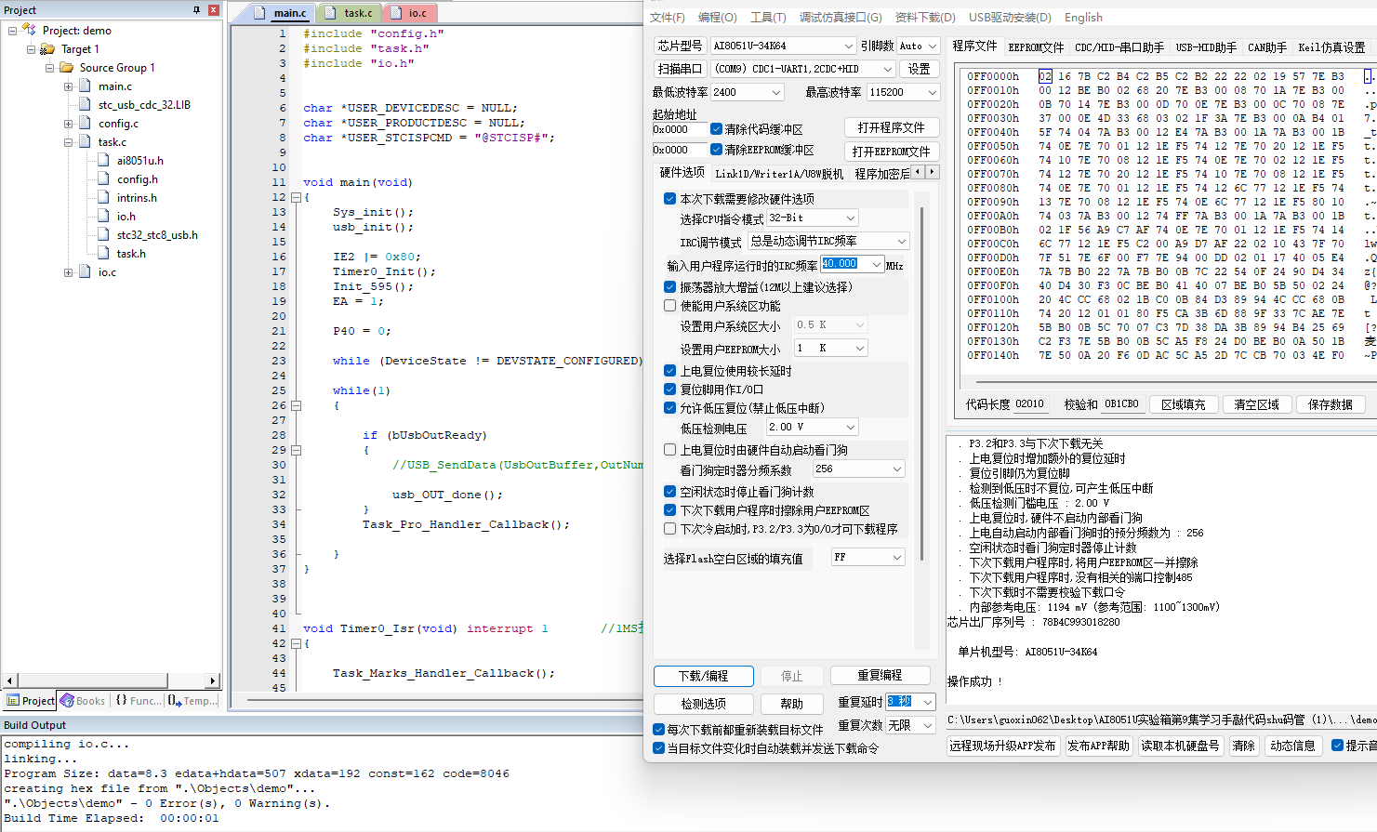Toggle 当目标文件变化时自动装载 checkbox
Screen dimensions: 1377x832
point(659,748)
